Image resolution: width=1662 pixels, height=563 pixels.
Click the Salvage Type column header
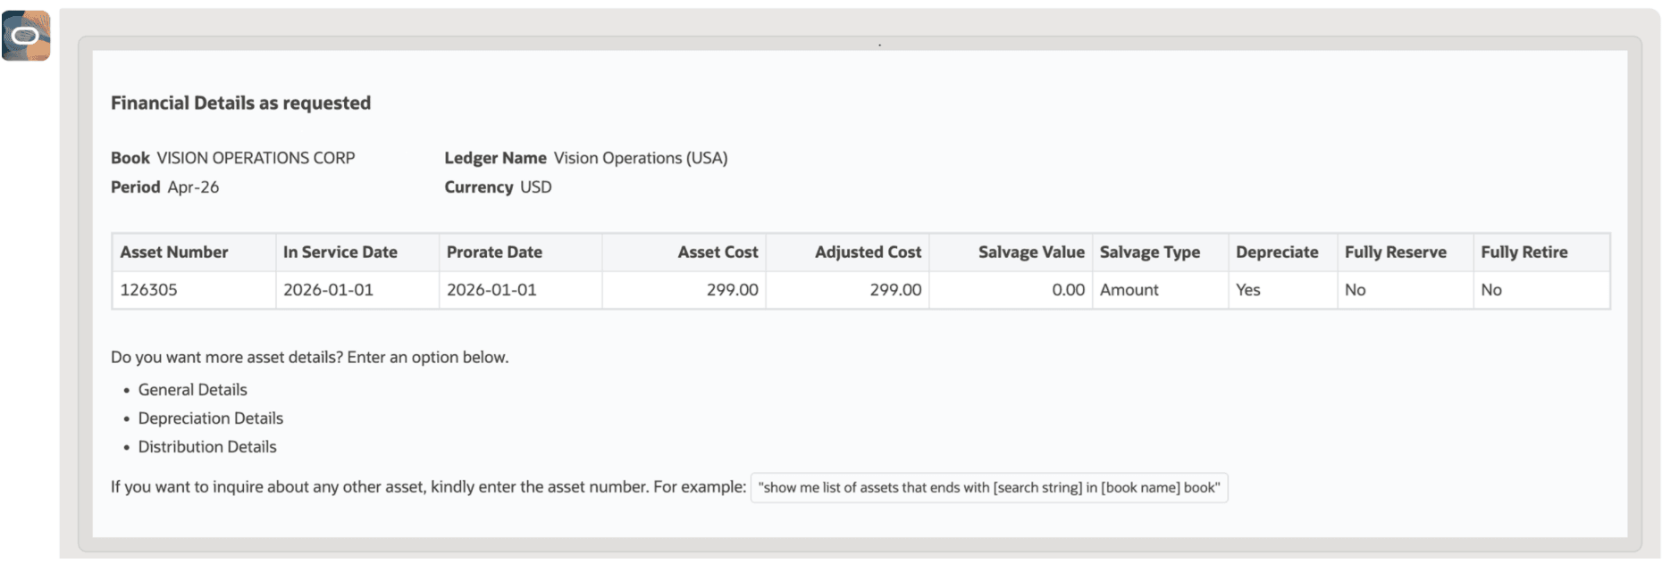(1160, 253)
